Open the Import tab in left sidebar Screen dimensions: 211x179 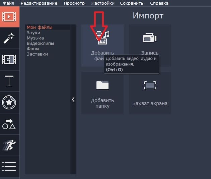tap(9, 17)
